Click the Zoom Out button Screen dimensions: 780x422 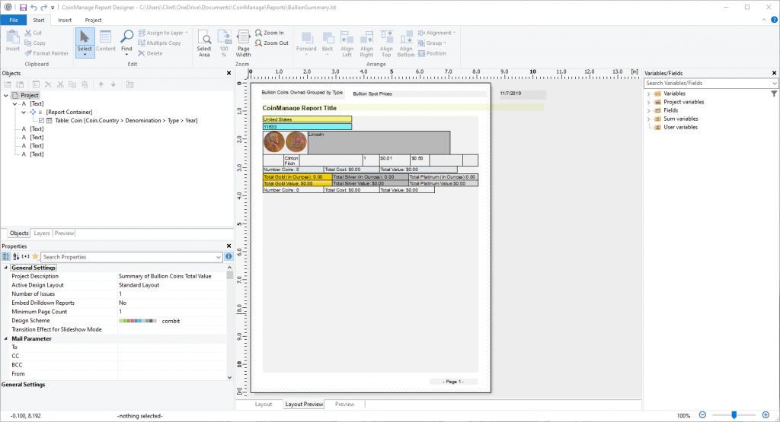pyautogui.click(x=272, y=43)
